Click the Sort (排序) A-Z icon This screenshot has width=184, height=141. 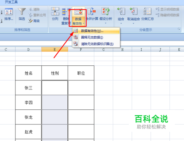click(9, 12)
